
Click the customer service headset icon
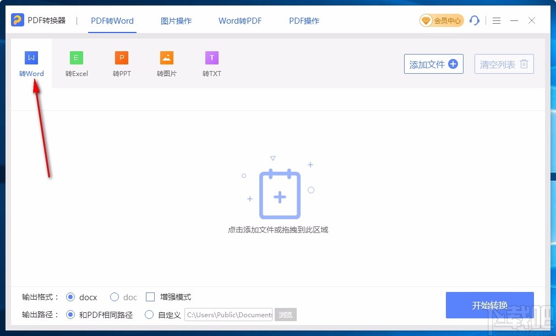click(475, 20)
